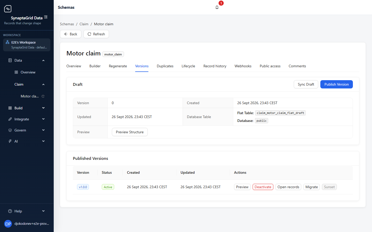
Task: Click the Build section icon
Action: pyautogui.click(x=10, y=108)
